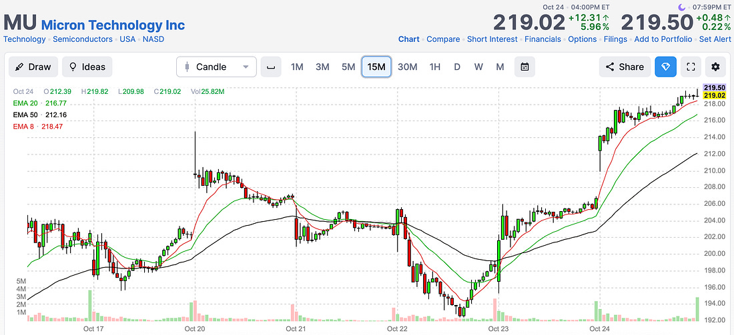Screen dimensions: 734x335
Task: Click the Oct 22 date axis label
Action: 398,328
